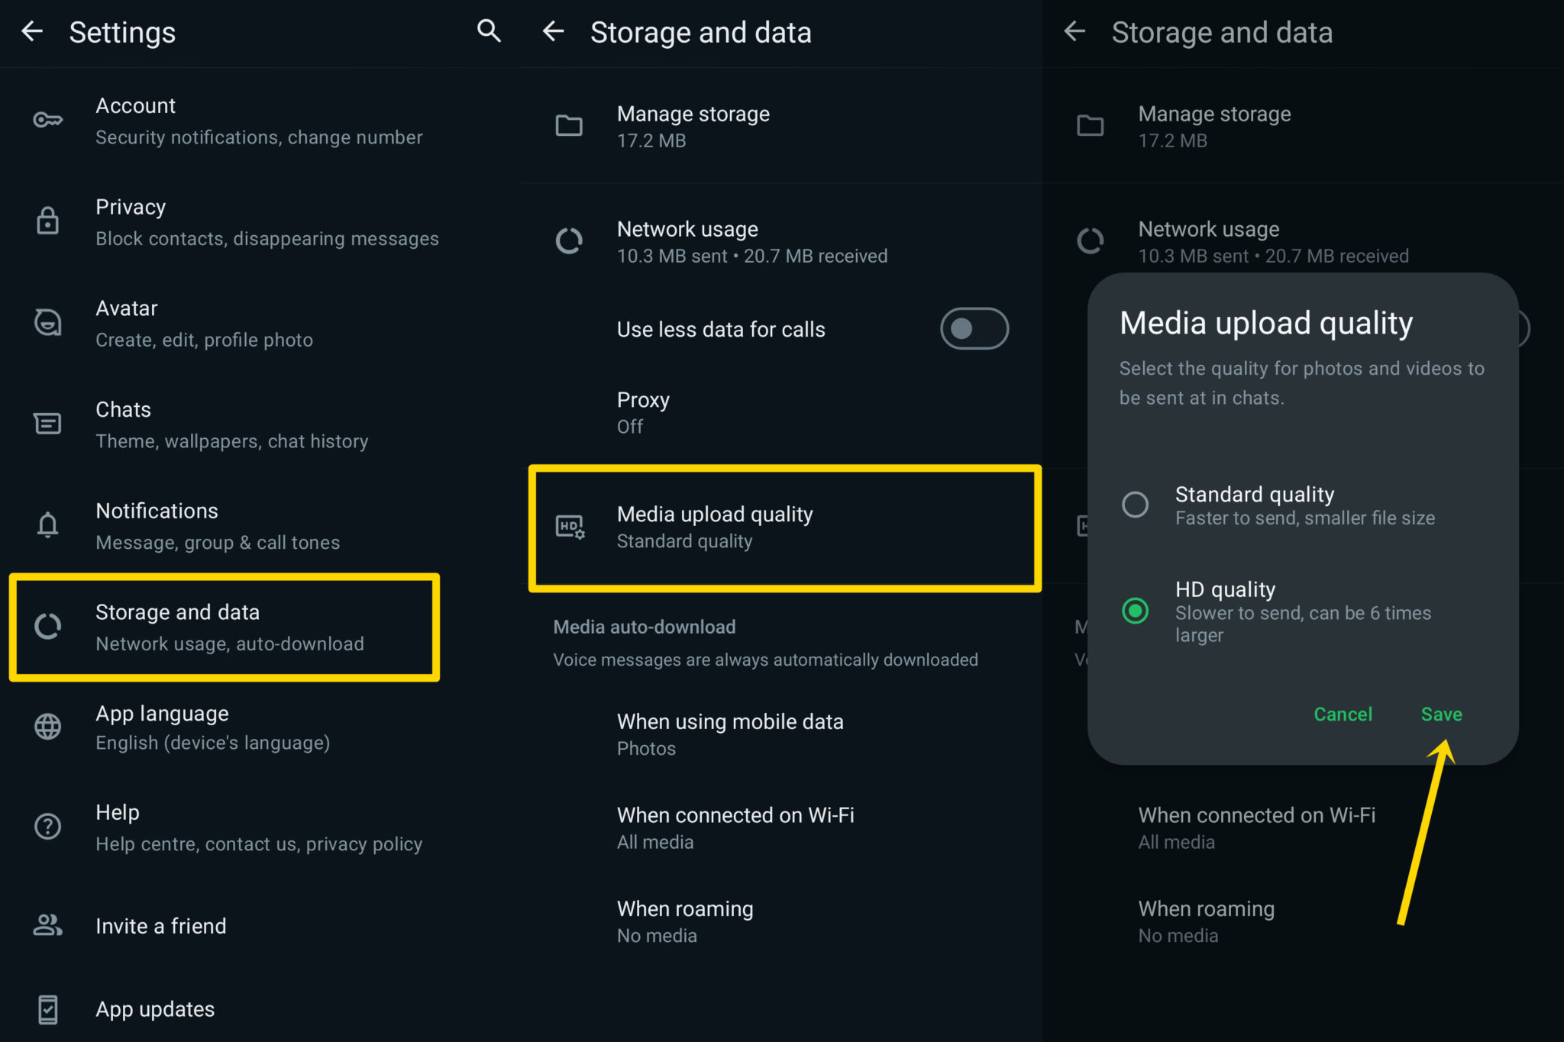
Task: Toggle the Use less data for calls switch
Action: (974, 329)
